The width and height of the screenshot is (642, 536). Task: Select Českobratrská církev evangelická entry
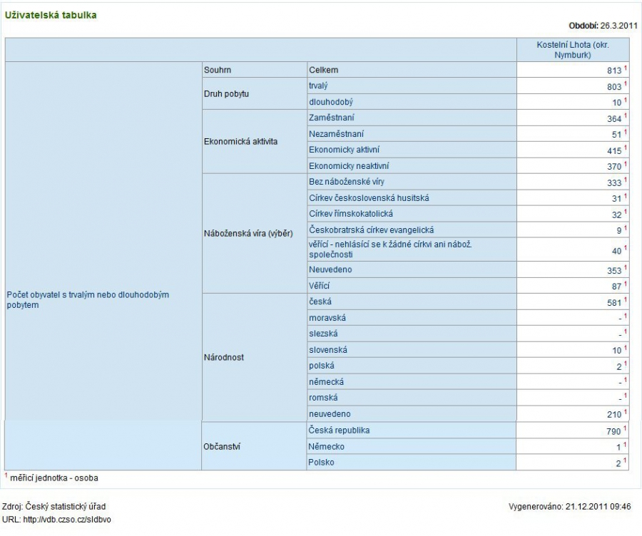click(x=372, y=230)
